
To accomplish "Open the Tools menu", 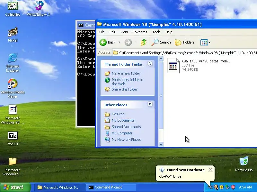I will click(156, 32).
